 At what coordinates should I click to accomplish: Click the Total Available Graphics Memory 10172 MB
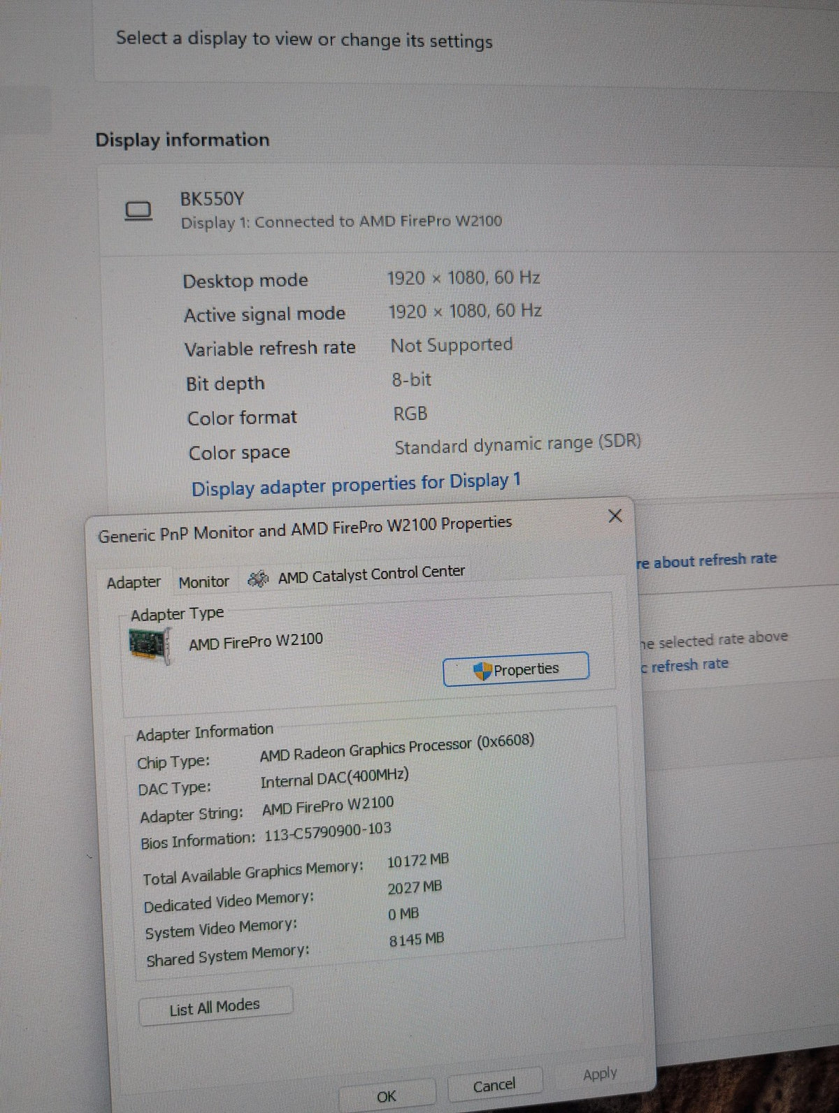point(418,861)
